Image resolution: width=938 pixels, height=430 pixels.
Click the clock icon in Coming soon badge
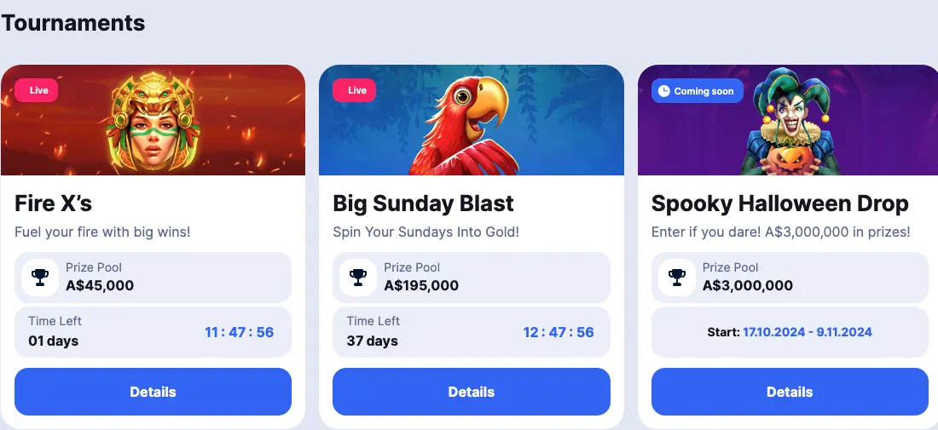point(664,91)
